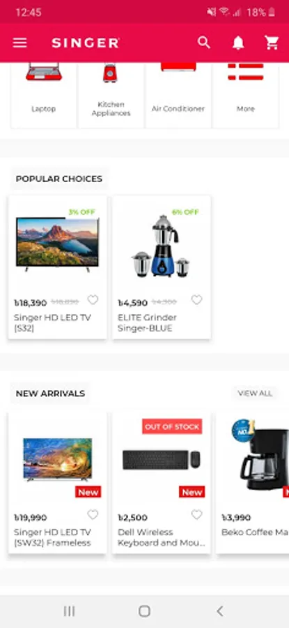Open the hamburger navigation menu
The height and width of the screenshot is (628, 289).
point(19,43)
